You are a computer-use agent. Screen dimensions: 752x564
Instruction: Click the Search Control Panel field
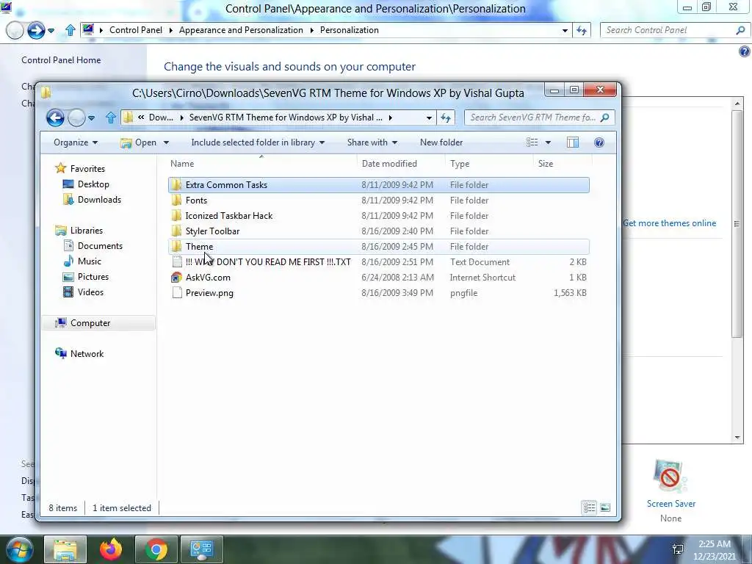675,30
